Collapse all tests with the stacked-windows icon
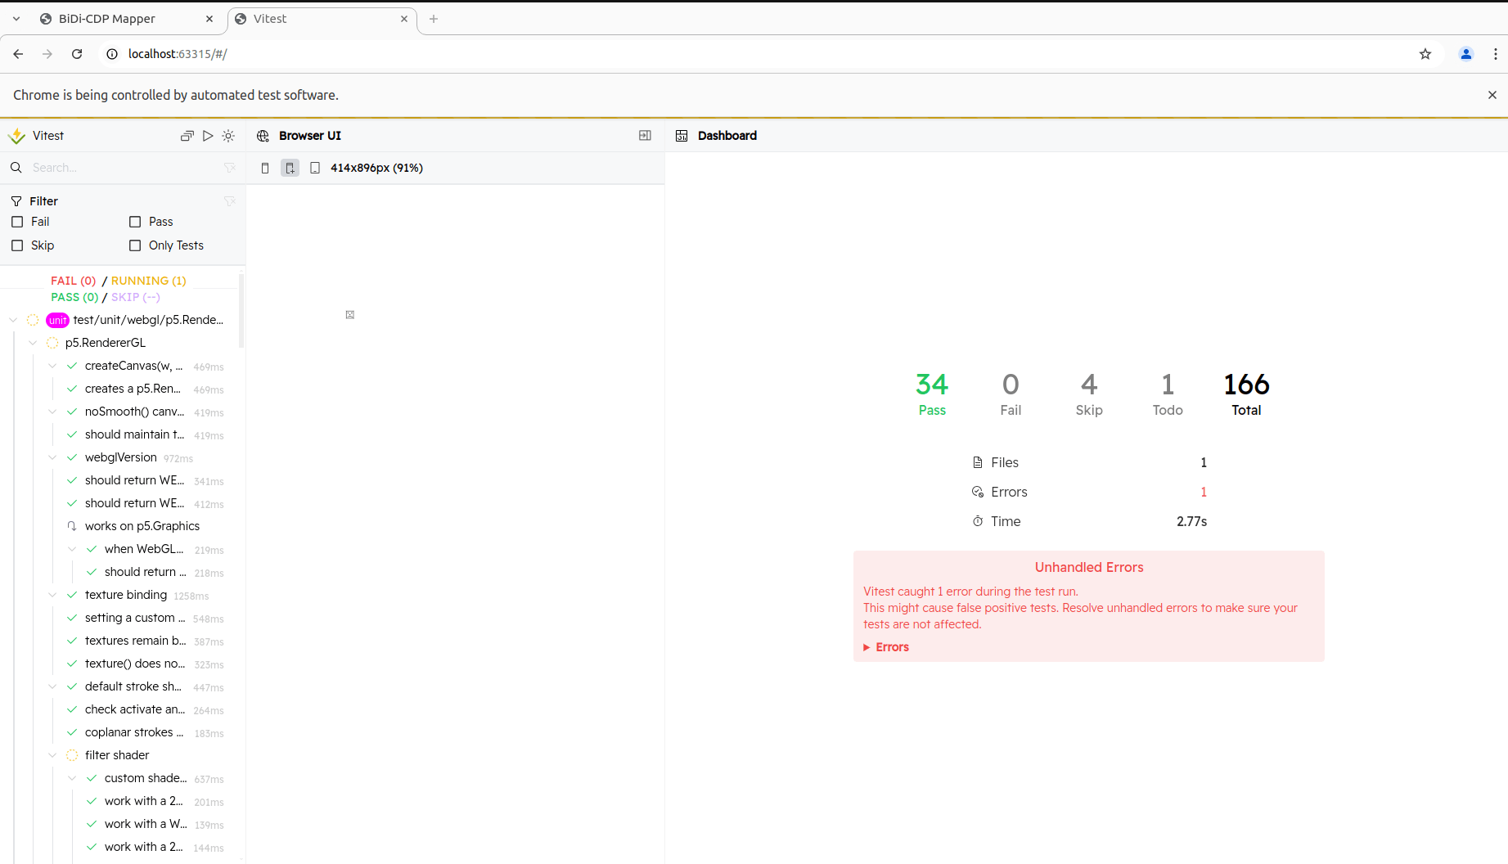Image resolution: width=1508 pixels, height=864 pixels. pos(187,136)
